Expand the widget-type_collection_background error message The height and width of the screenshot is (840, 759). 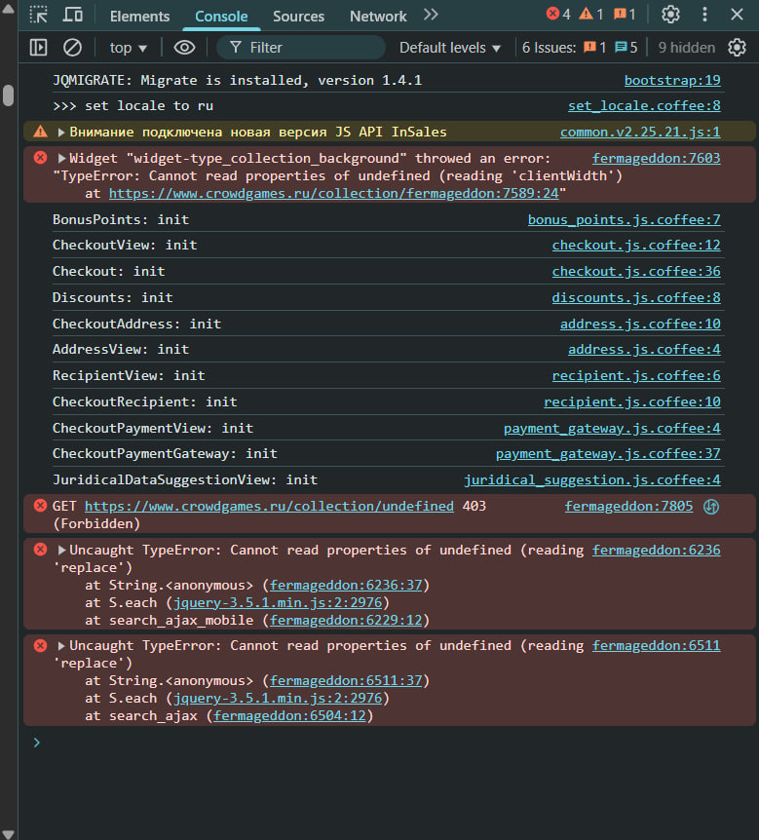(62, 158)
